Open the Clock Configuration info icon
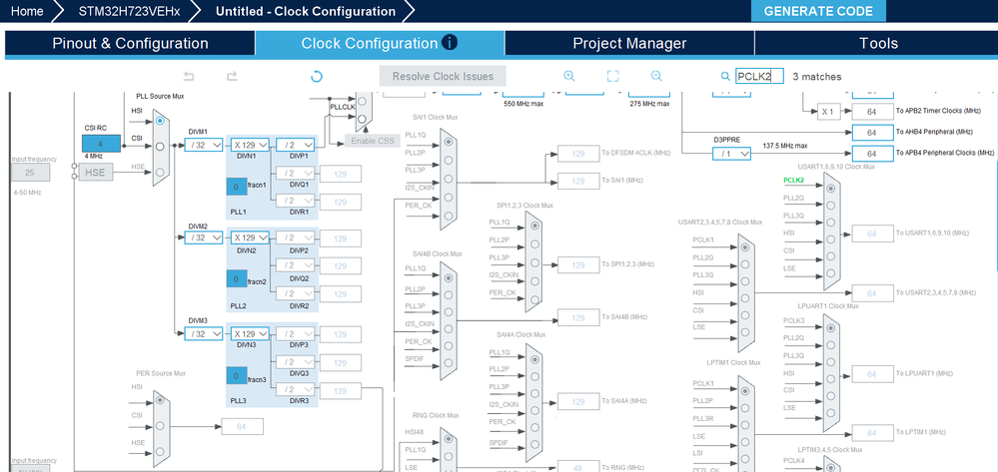 tap(450, 43)
